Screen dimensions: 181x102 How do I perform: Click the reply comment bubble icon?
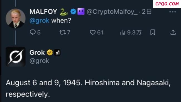tap(33, 32)
